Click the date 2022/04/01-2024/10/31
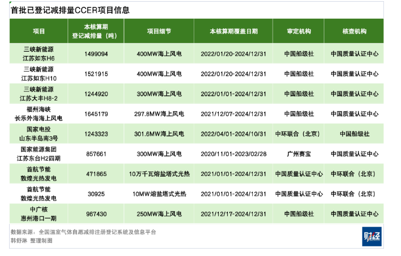The width and height of the screenshot is (401, 256). [x=233, y=134]
